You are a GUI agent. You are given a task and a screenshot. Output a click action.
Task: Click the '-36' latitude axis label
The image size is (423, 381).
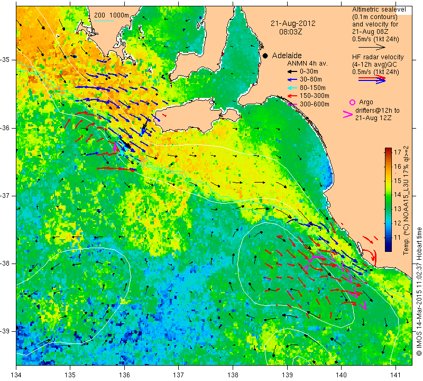(x=5, y=128)
